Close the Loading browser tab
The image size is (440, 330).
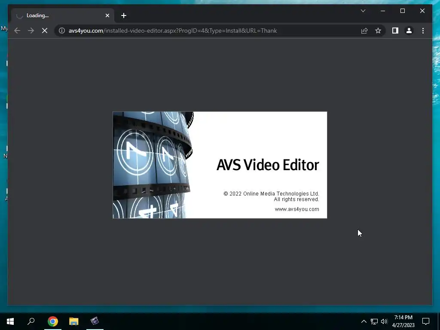tap(107, 15)
